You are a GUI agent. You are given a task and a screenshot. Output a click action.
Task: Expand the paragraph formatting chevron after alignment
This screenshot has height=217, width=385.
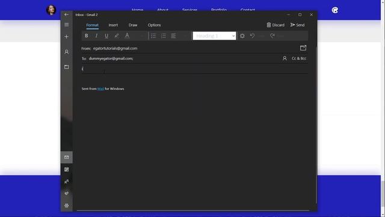click(185, 36)
